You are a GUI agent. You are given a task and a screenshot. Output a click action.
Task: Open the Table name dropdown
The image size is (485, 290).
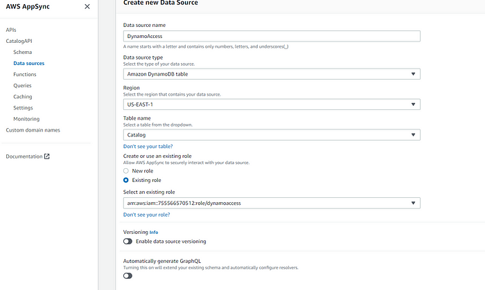click(271, 135)
